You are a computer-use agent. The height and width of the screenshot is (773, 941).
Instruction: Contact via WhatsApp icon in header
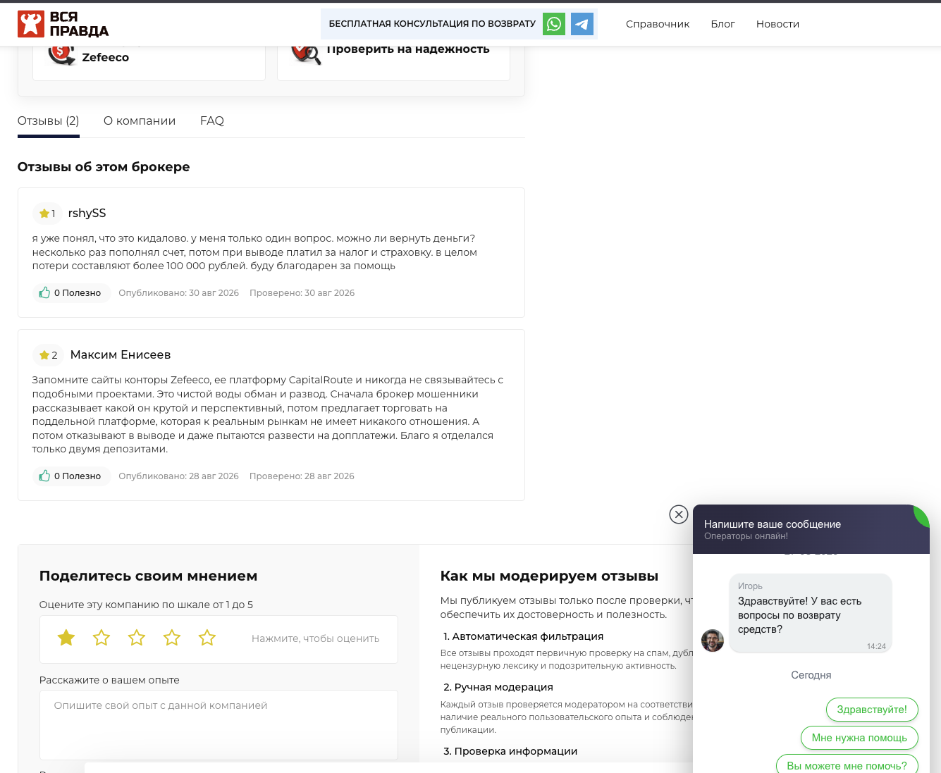pyautogui.click(x=554, y=24)
